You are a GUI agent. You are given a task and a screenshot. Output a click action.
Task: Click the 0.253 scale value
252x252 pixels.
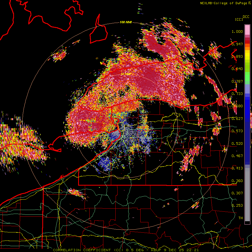[x=237, y=206]
